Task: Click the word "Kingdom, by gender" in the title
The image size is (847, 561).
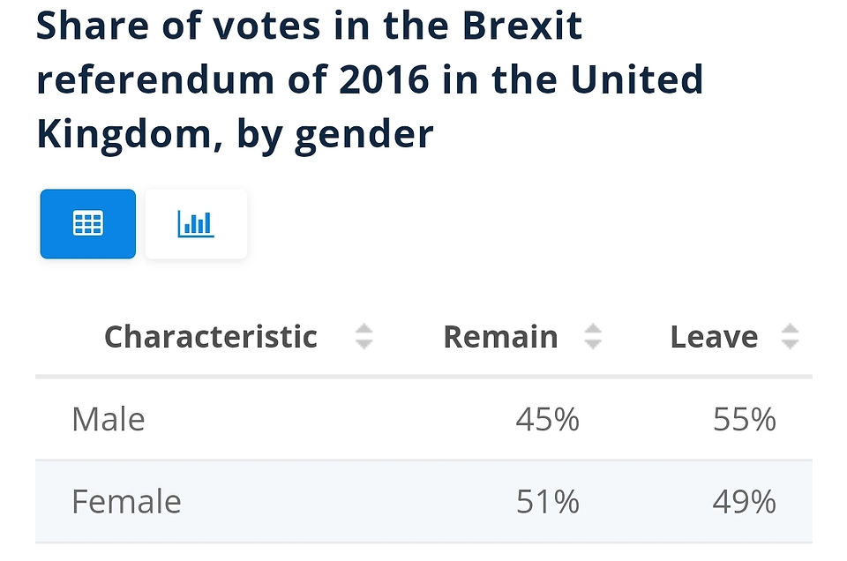Action: point(235,135)
